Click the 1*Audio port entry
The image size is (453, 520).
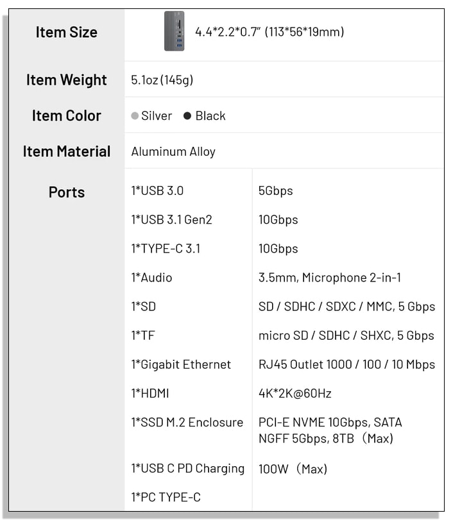pos(151,278)
